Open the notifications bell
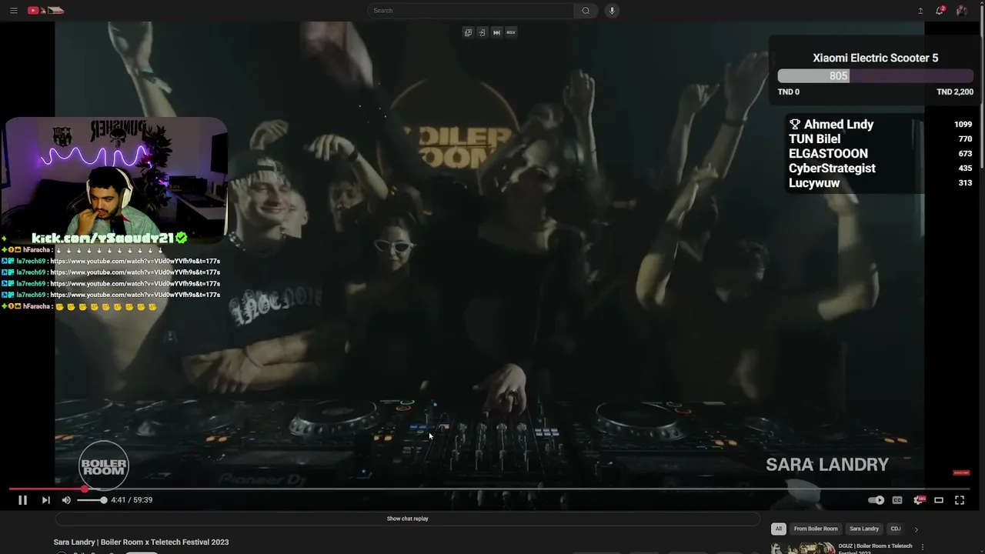This screenshot has height=554, width=985. pyautogui.click(x=940, y=11)
